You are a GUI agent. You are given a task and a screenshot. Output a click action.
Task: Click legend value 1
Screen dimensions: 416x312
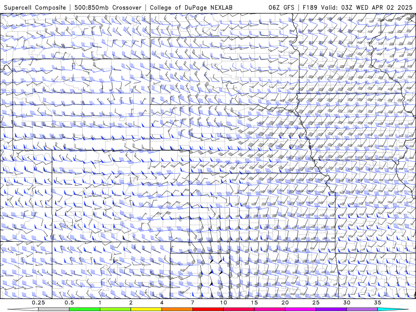[100, 303]
